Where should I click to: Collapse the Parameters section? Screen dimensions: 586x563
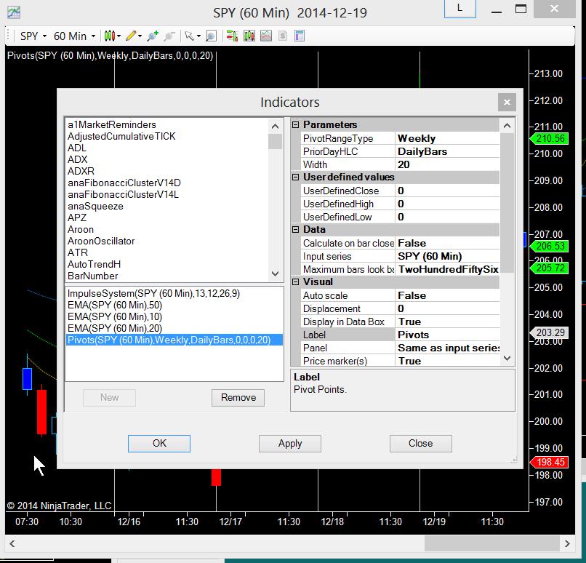[296, 125]
